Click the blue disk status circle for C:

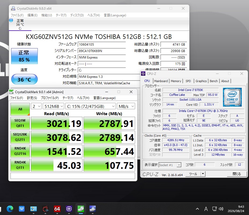tap(11, 20)
